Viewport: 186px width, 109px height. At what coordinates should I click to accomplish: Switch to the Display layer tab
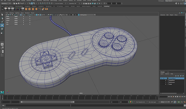163,72
